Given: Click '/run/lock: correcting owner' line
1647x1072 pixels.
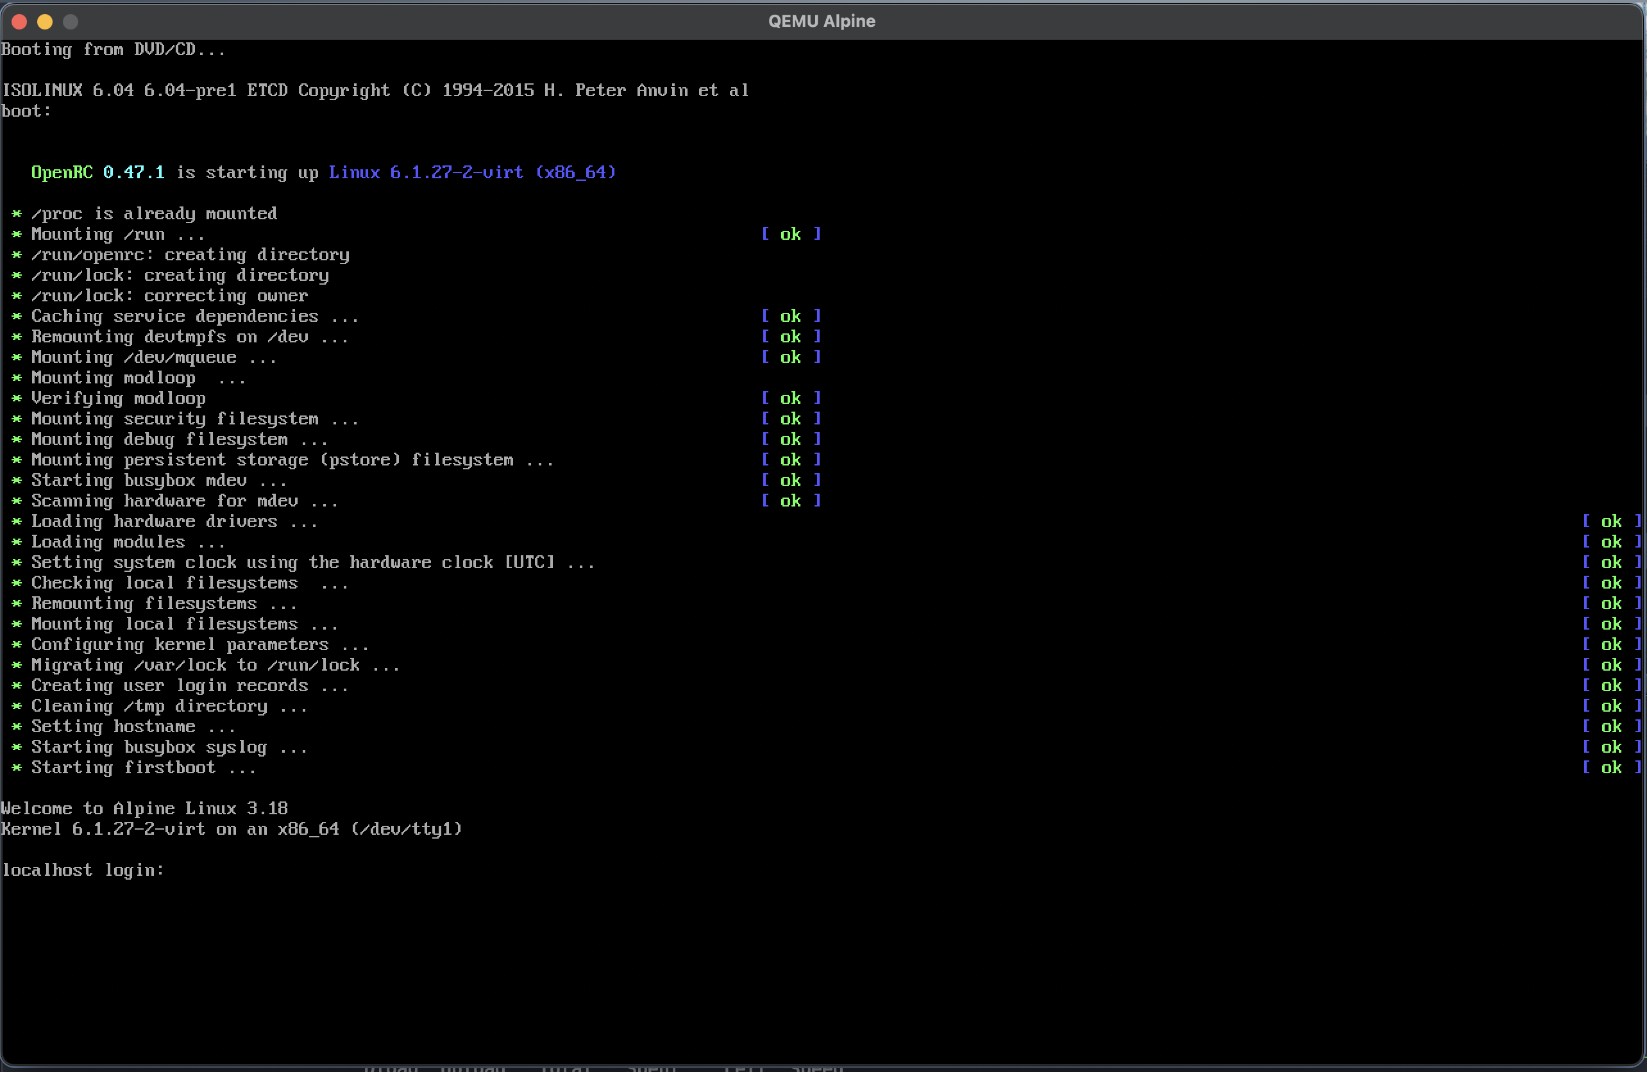Looking at the screenshot, I should tap(169, 296).
